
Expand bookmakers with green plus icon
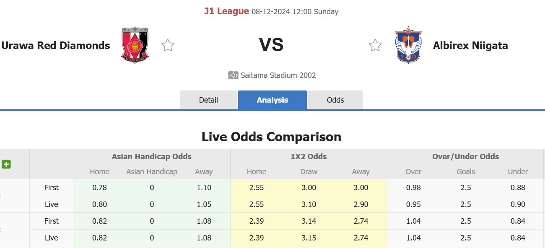6,164
